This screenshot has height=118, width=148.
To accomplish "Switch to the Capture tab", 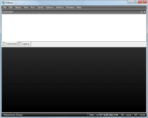I will tap(24, 44).
